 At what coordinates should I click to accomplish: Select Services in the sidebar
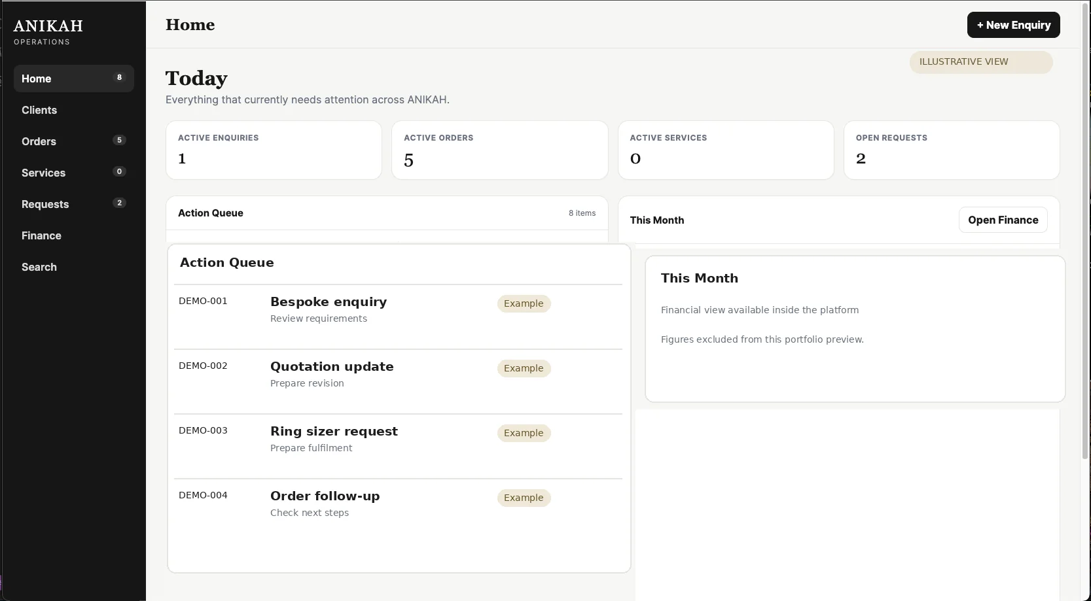tap(73, 173)
